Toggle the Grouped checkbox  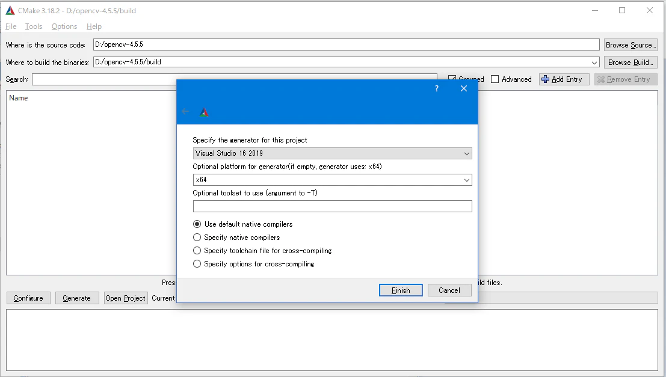point(452,79)
